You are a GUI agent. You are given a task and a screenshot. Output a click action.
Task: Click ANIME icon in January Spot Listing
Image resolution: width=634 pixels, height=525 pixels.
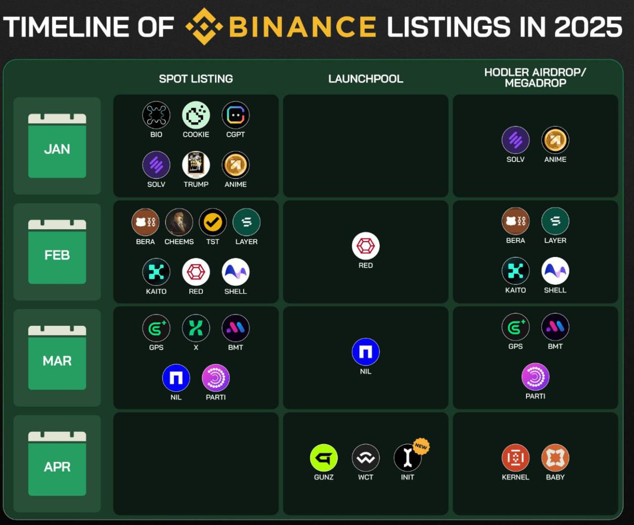pos(236,165)
